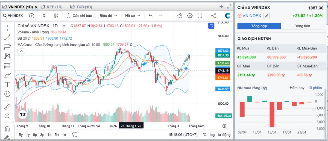This screenshot has width=328, height=141.
Task: Open the emoji icons tool
Action: [7, 94]
